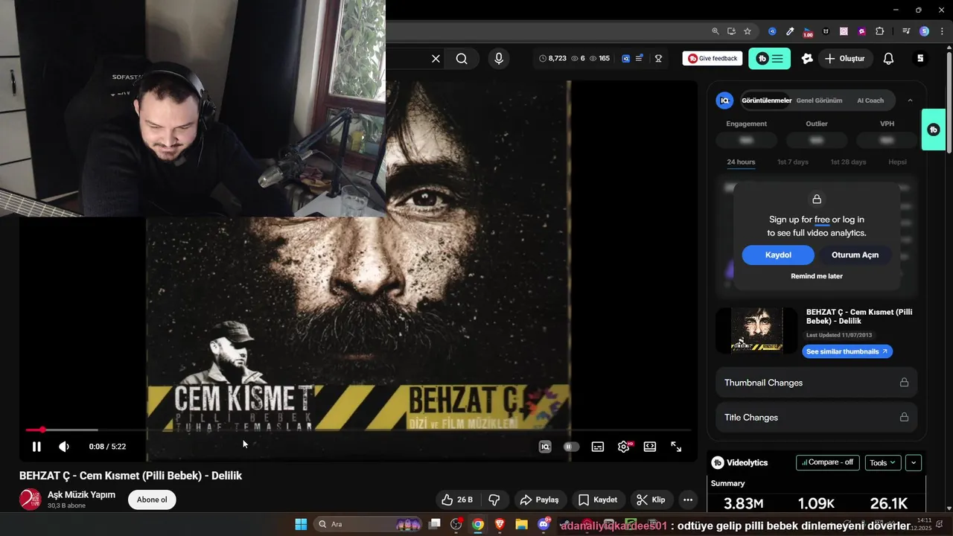Like the video with thumbs up 26 B

pyautogui.click(x=457, y=500)
